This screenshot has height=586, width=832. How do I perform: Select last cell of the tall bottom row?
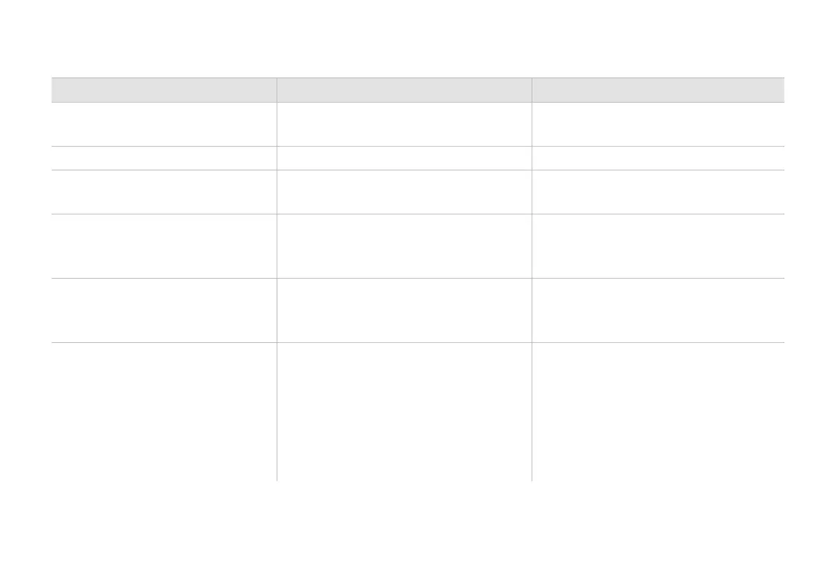[657, 411]
